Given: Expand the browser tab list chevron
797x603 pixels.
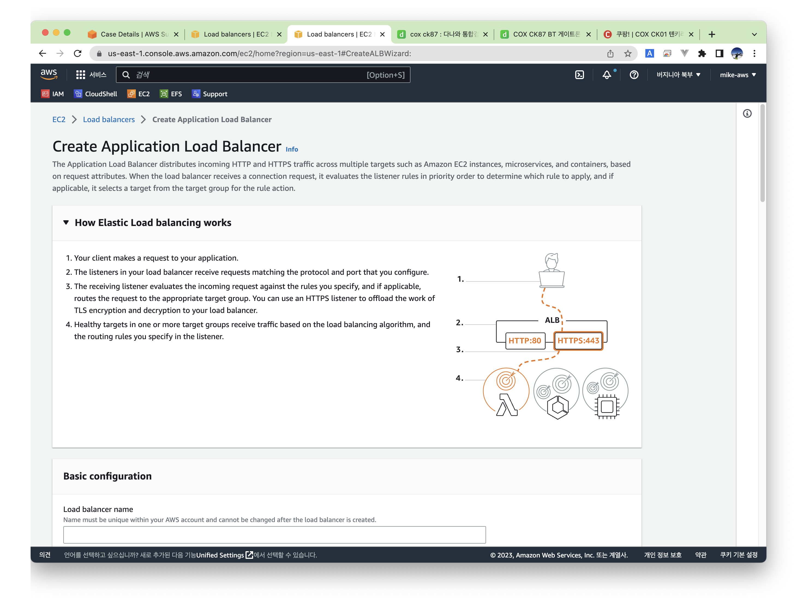Looking at the screenshot, I should (754, 35).
